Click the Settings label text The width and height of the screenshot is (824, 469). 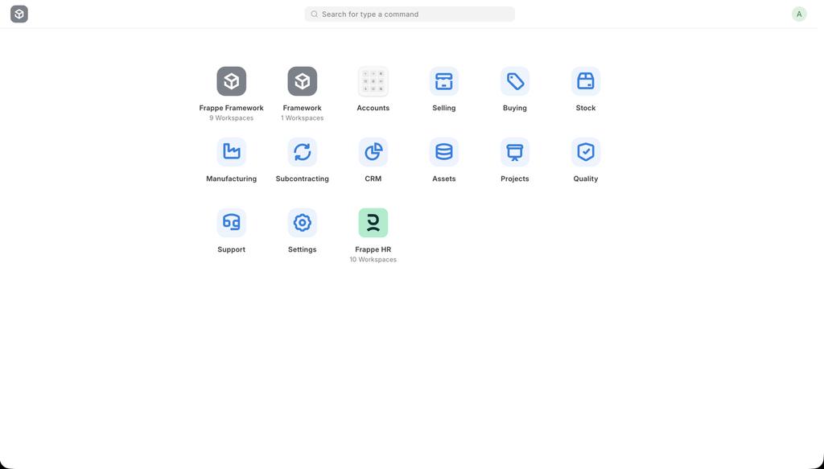pyautogui.click(x=303, y=249)
